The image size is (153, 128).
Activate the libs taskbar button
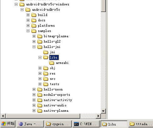tap(114, 124)
